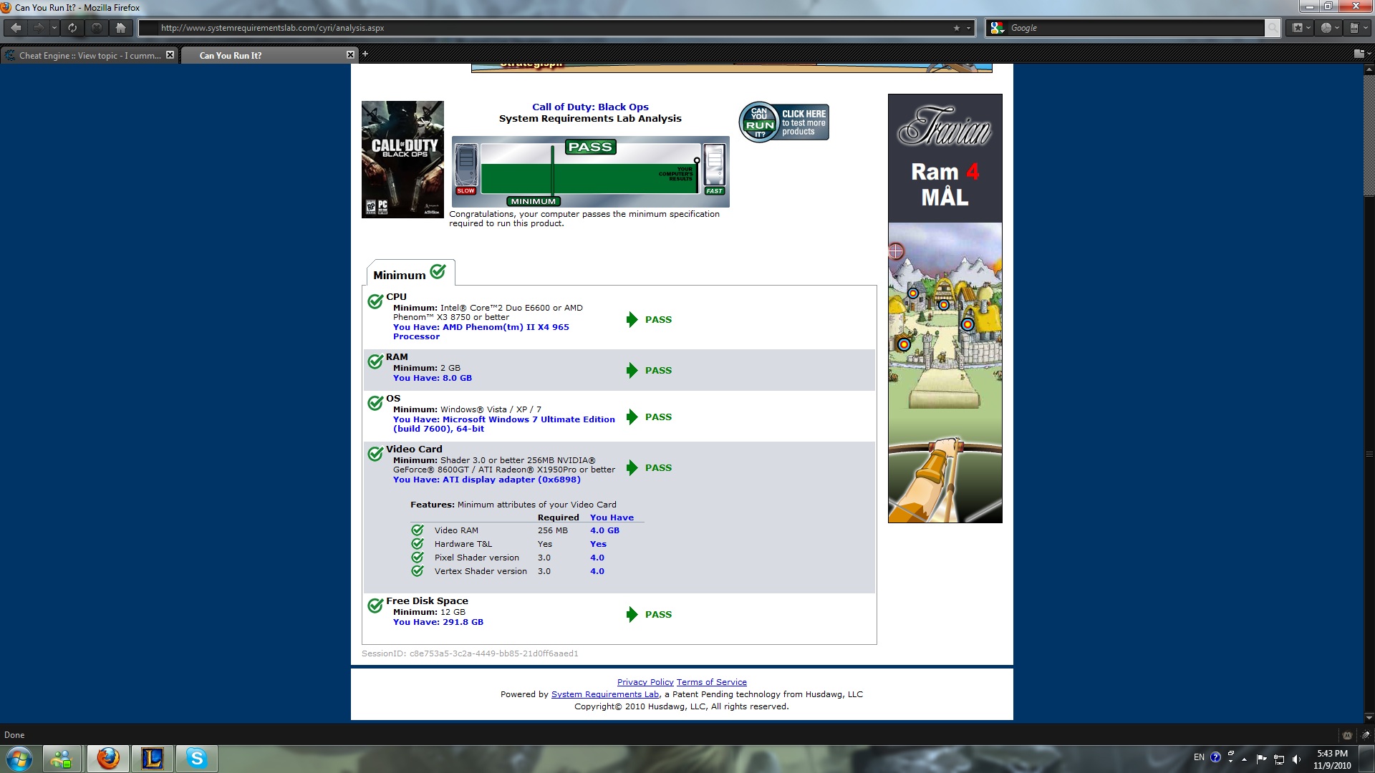This screenshot has width=1375, height=773.
Task: Click the browser Back arrow button
Action: coord(16,28)
